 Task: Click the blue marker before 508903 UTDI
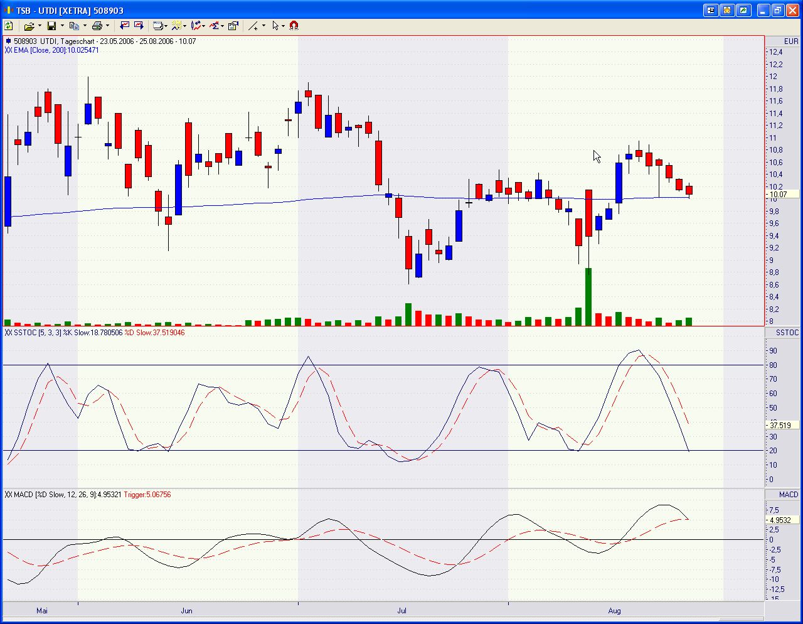[8, 41]
